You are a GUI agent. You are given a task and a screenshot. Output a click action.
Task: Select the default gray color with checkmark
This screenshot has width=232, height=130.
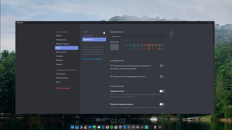point(115,47)
